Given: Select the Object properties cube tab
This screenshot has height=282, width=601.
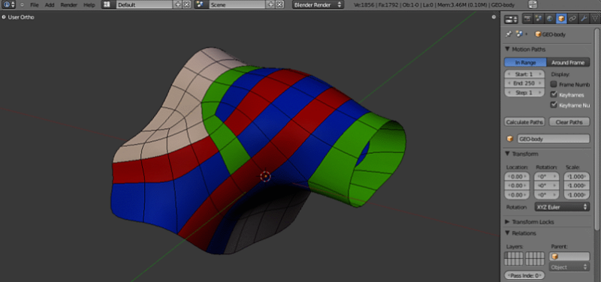Looking at the screenshot, I should click(561, 19).
